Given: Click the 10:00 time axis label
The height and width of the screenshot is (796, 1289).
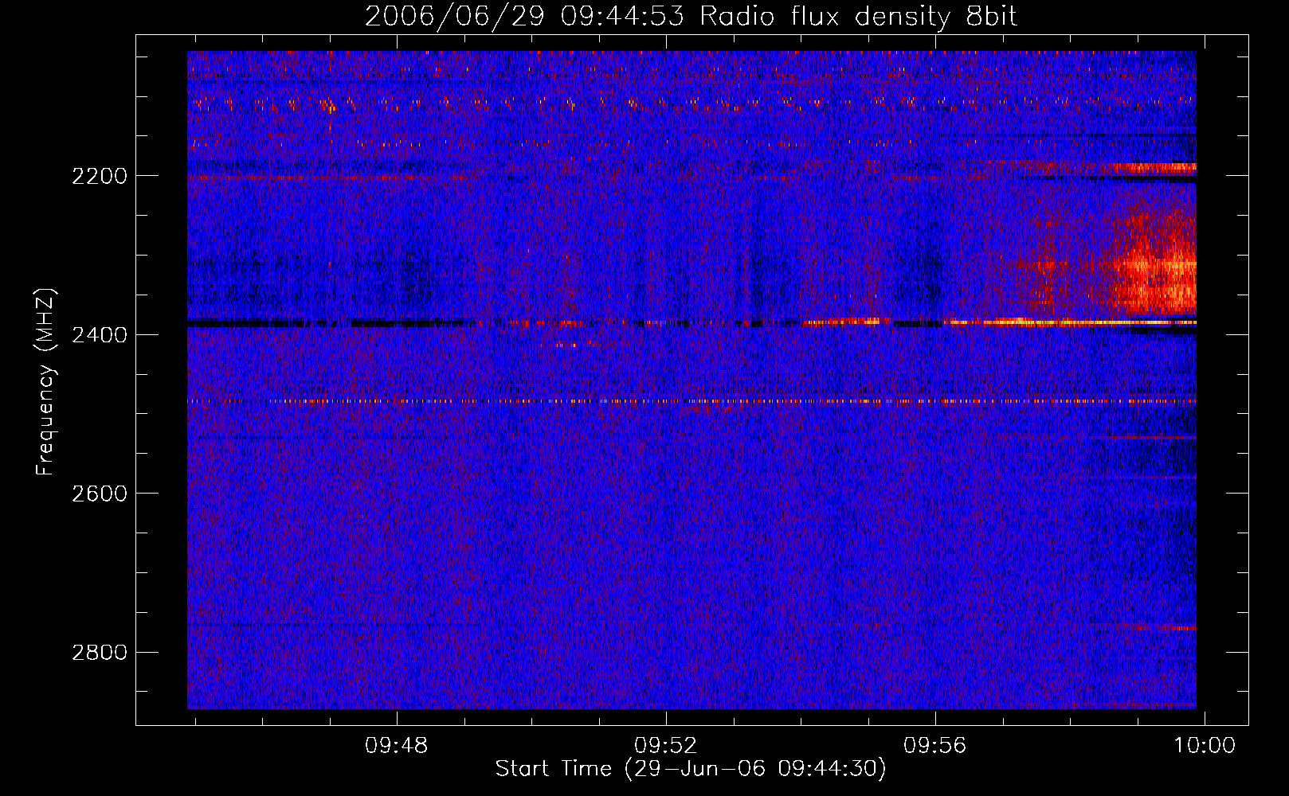Looking at the screenshot, I should point(1205,746).
